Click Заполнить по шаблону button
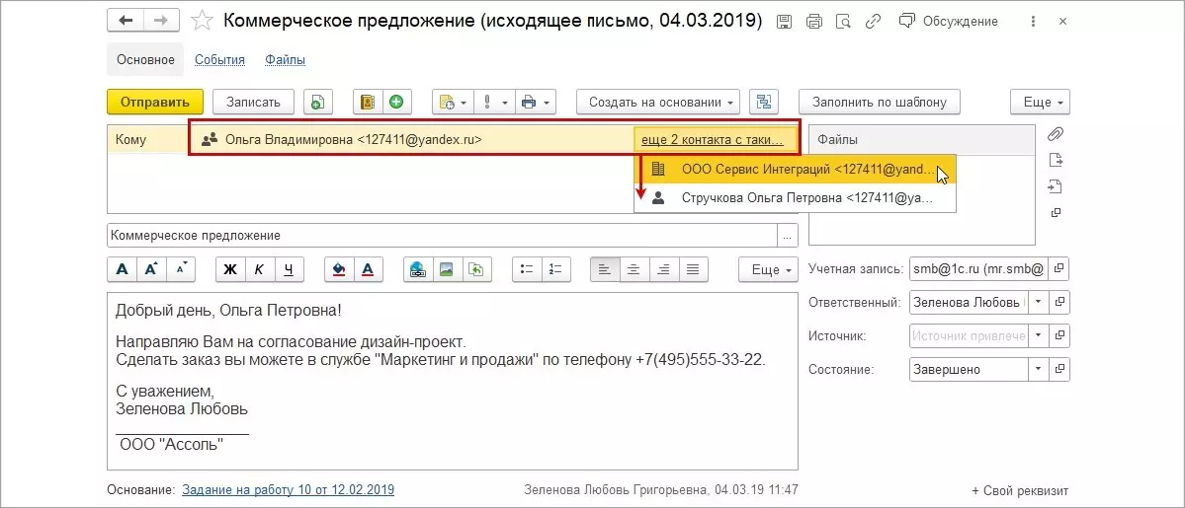Screen dimensions: 1185x508 879,102
